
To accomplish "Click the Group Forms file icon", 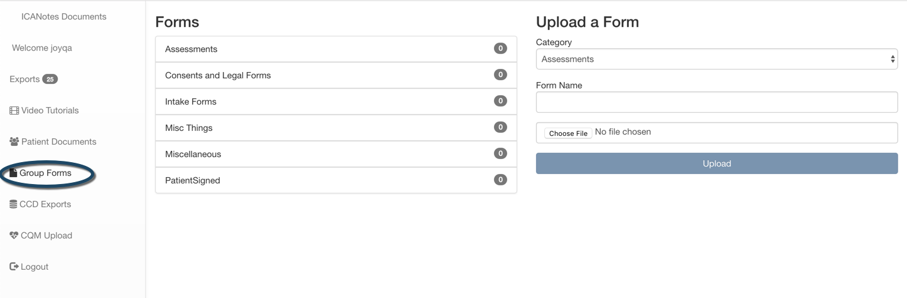I will [x=14, y=173].
